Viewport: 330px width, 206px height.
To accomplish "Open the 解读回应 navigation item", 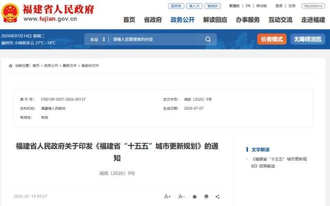I will (x=215, y=20).
